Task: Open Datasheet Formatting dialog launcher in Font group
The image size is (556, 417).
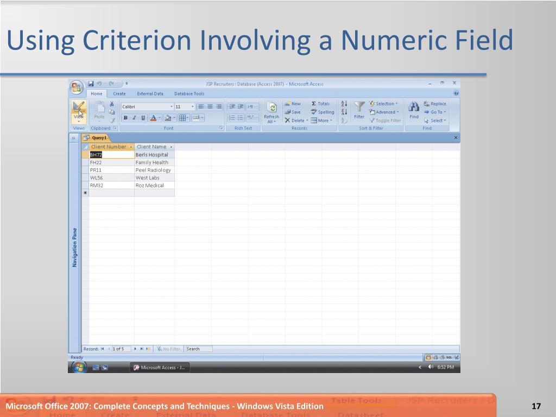Action: point(221,128)
